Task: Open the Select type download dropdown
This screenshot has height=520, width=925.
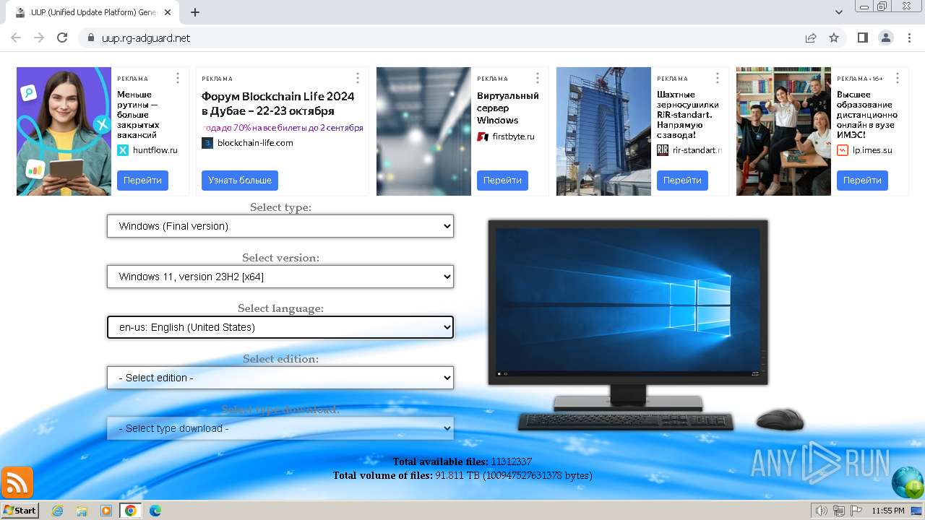Action: (x=280, y=428)
